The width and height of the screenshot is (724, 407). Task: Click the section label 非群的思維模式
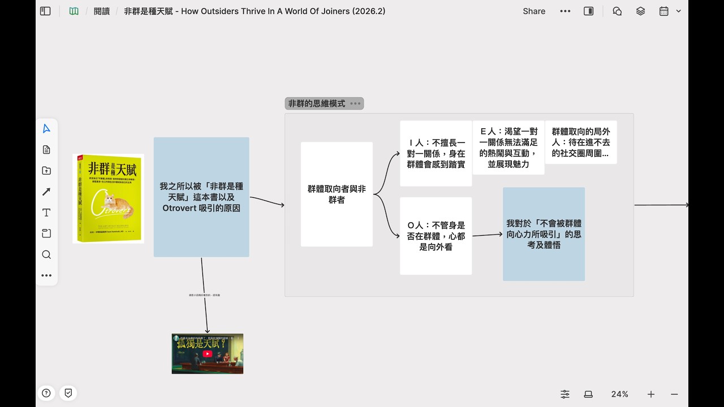point(317,103)
